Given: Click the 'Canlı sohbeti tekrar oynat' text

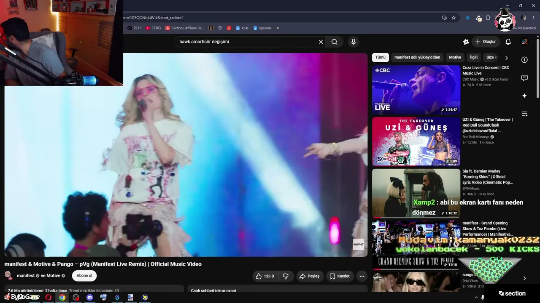Looking at the screenshot, I should coord(213,290).
